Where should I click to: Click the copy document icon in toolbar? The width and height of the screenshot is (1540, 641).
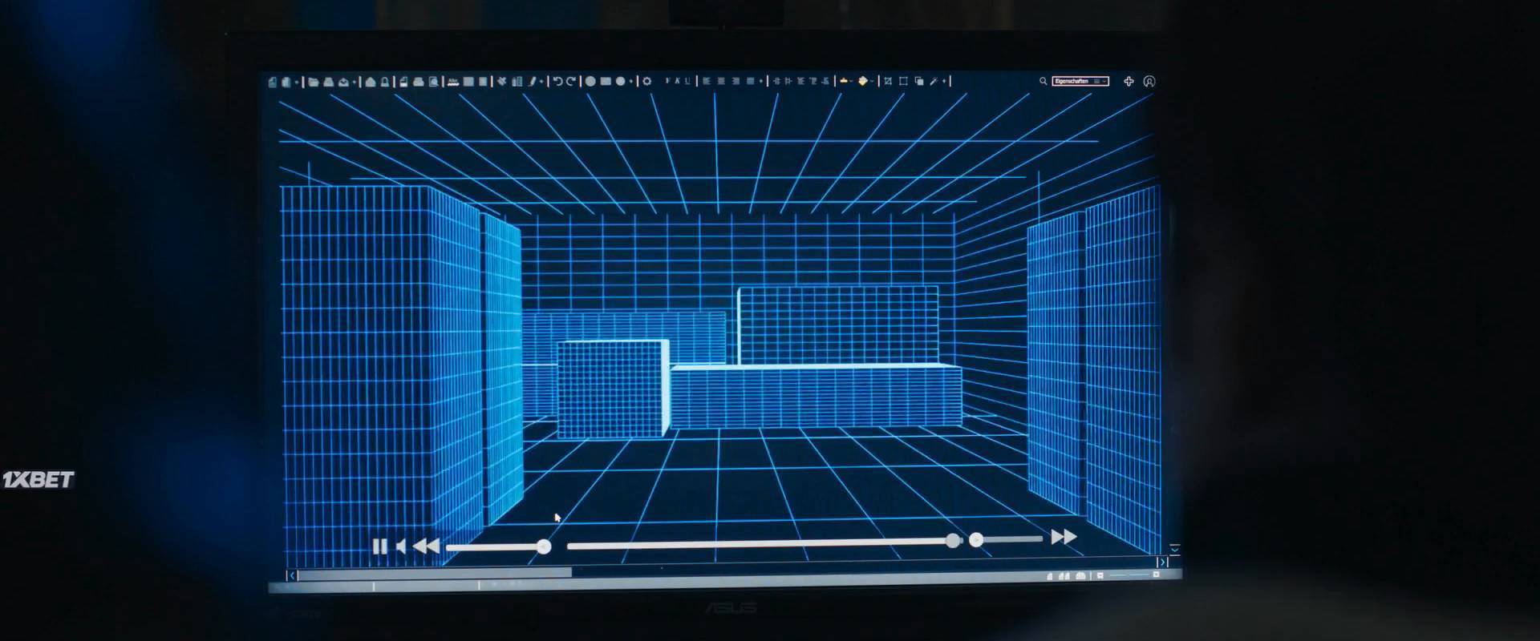286,81
